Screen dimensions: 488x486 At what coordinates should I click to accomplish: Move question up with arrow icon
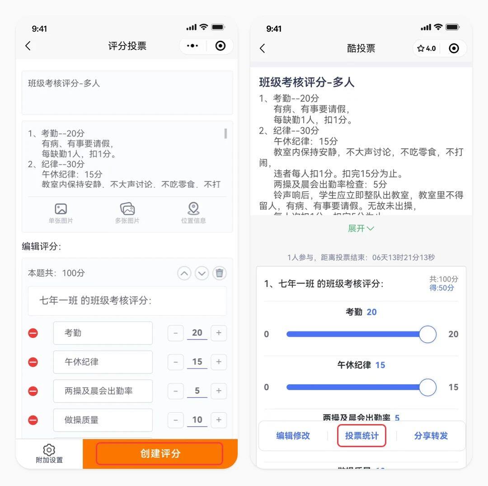click(x=184, y=274)
